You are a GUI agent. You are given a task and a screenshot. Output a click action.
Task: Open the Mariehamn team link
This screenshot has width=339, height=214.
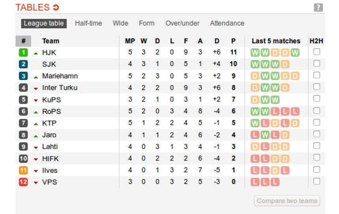[60, 76]
